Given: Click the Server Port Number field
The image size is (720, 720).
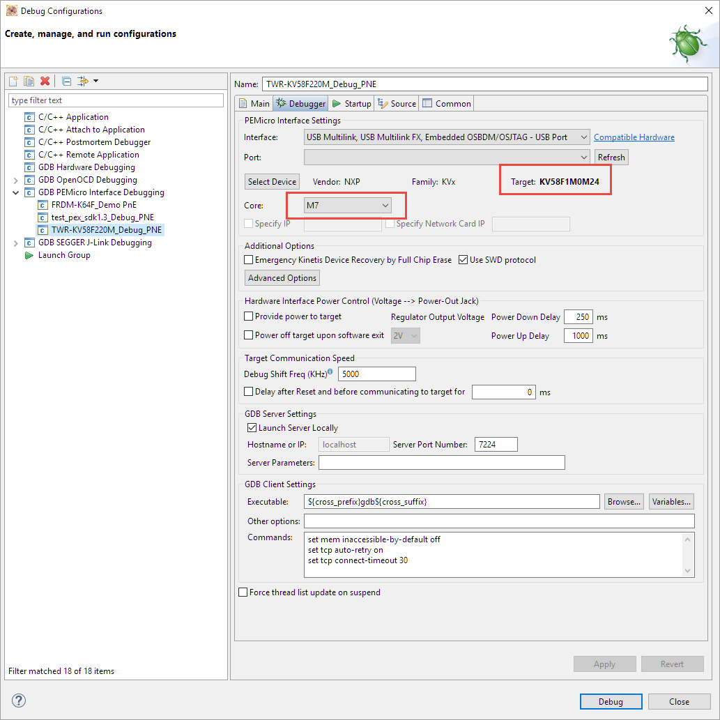Looking at the screenshot, I should click(x=496, y=445).
